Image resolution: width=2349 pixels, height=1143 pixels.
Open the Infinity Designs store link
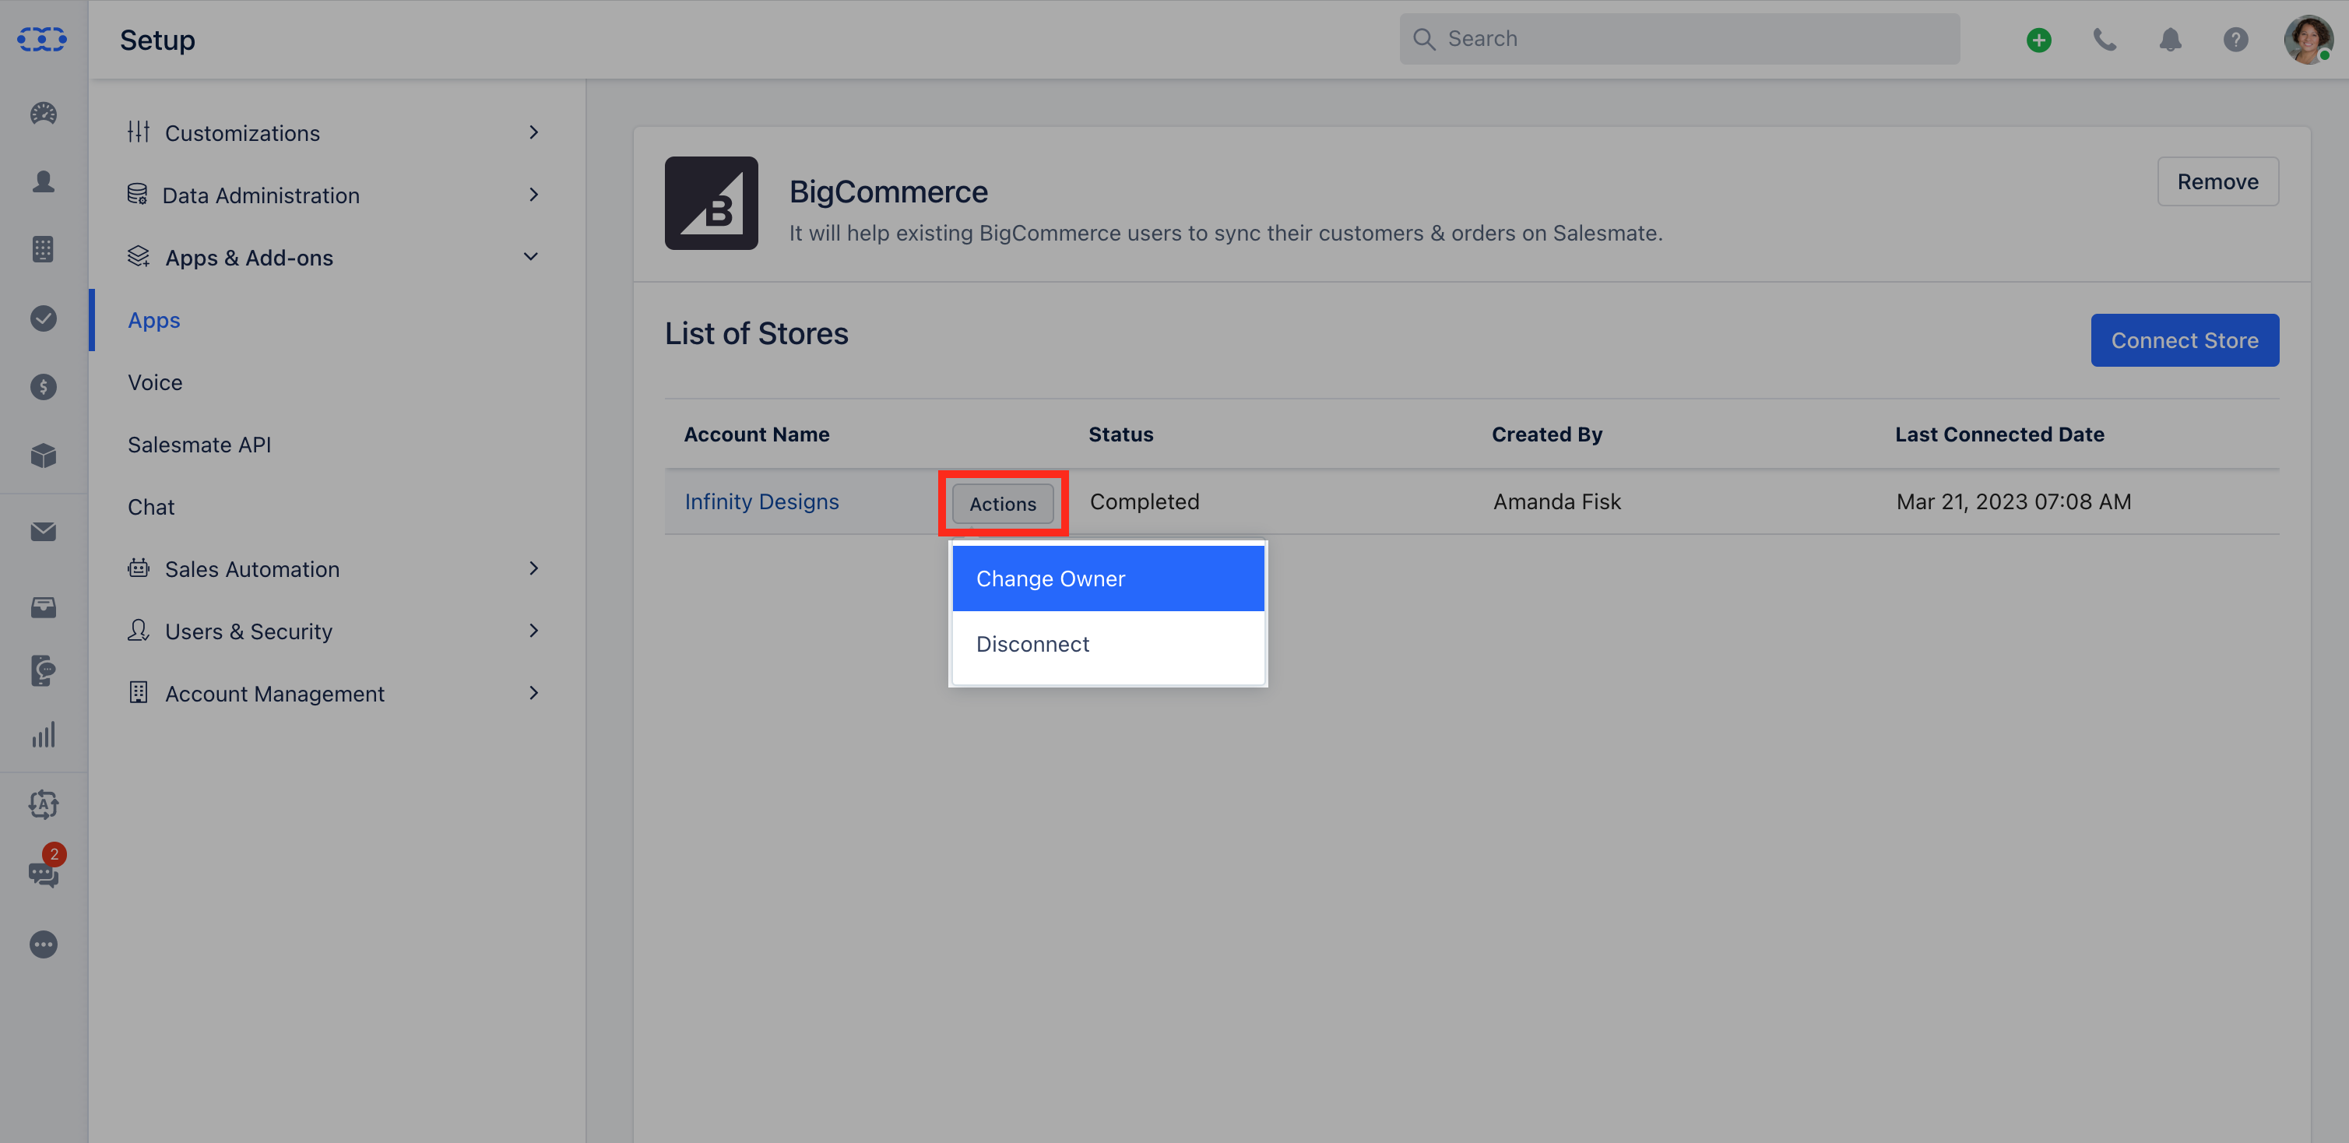761,501
